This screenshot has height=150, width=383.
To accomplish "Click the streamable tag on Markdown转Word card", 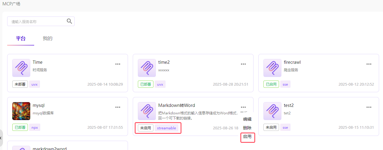I will coord(167,128).
